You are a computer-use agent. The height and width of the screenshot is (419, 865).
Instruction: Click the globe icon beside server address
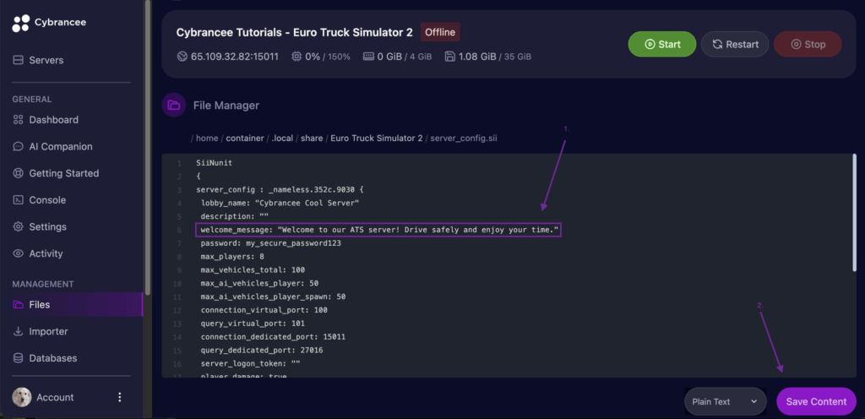coord(182,57)
